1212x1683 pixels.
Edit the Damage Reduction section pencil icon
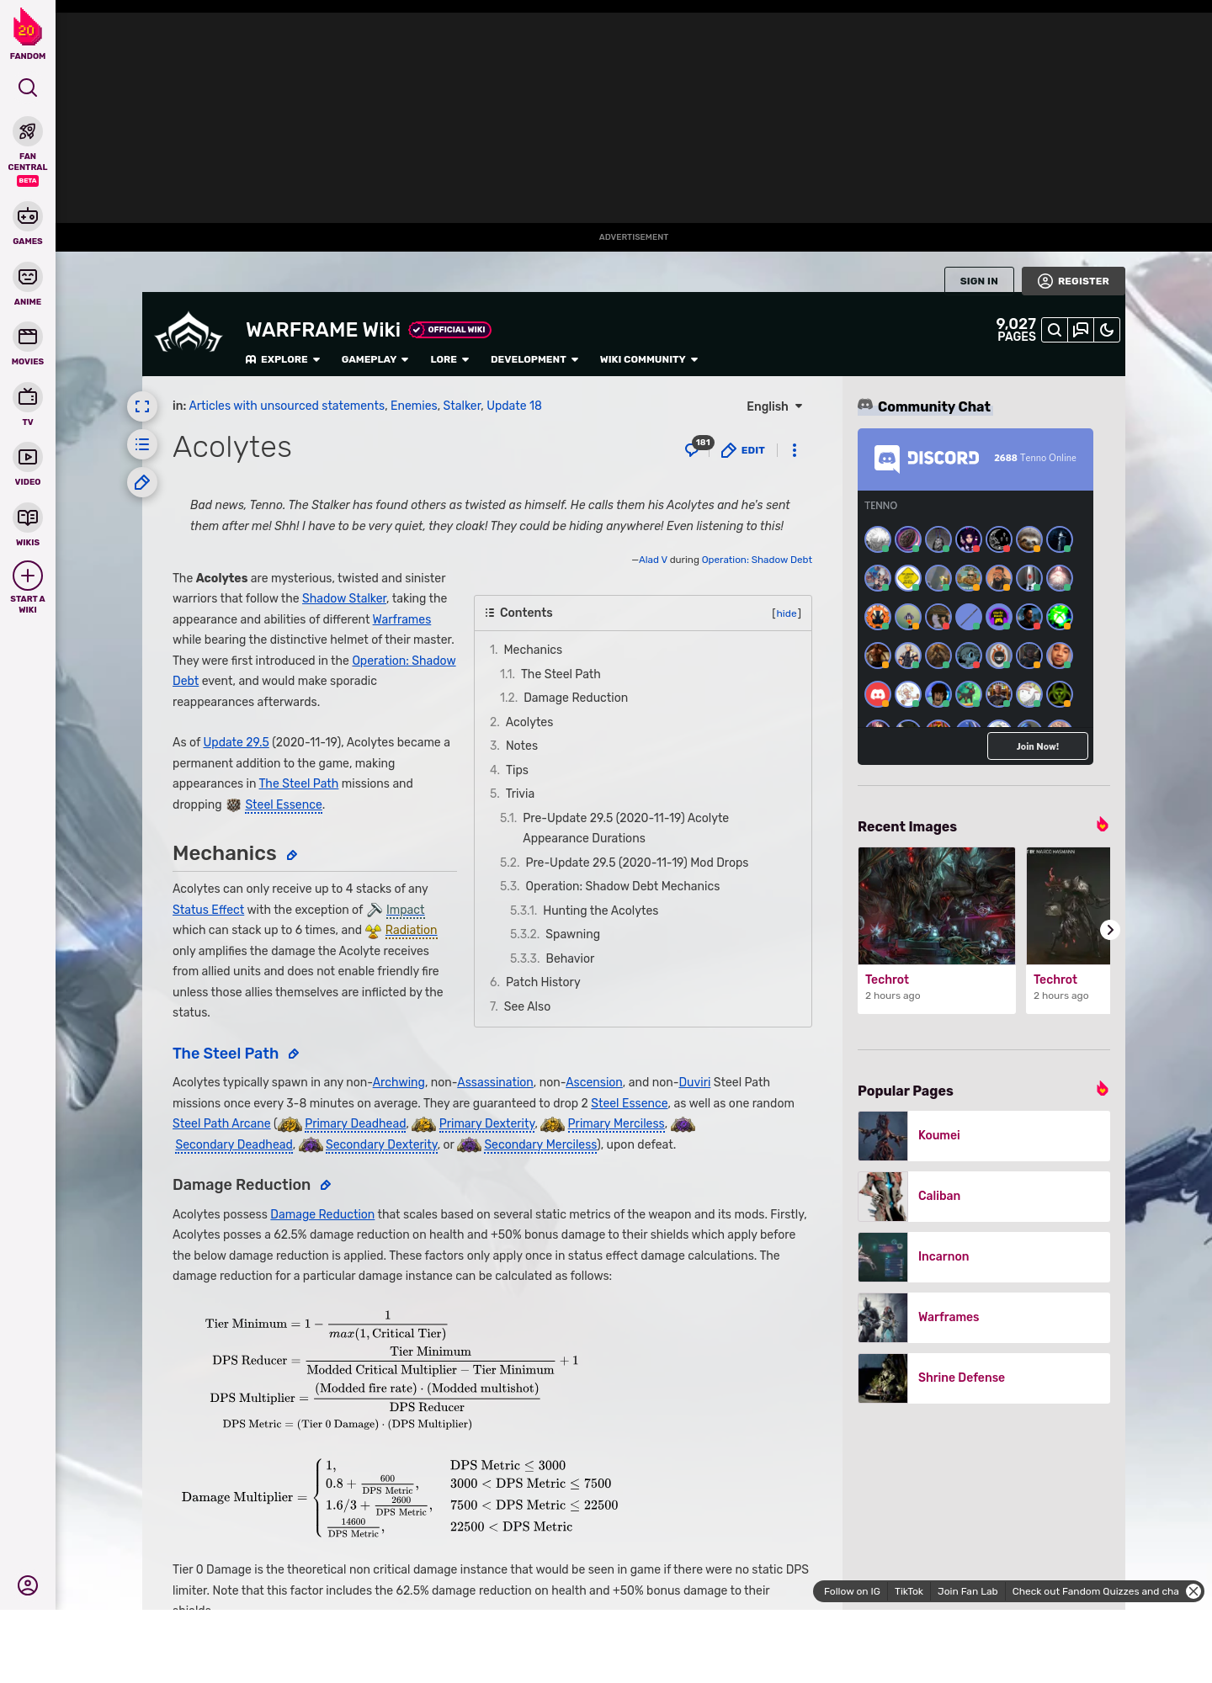(x=326, y=1185)
